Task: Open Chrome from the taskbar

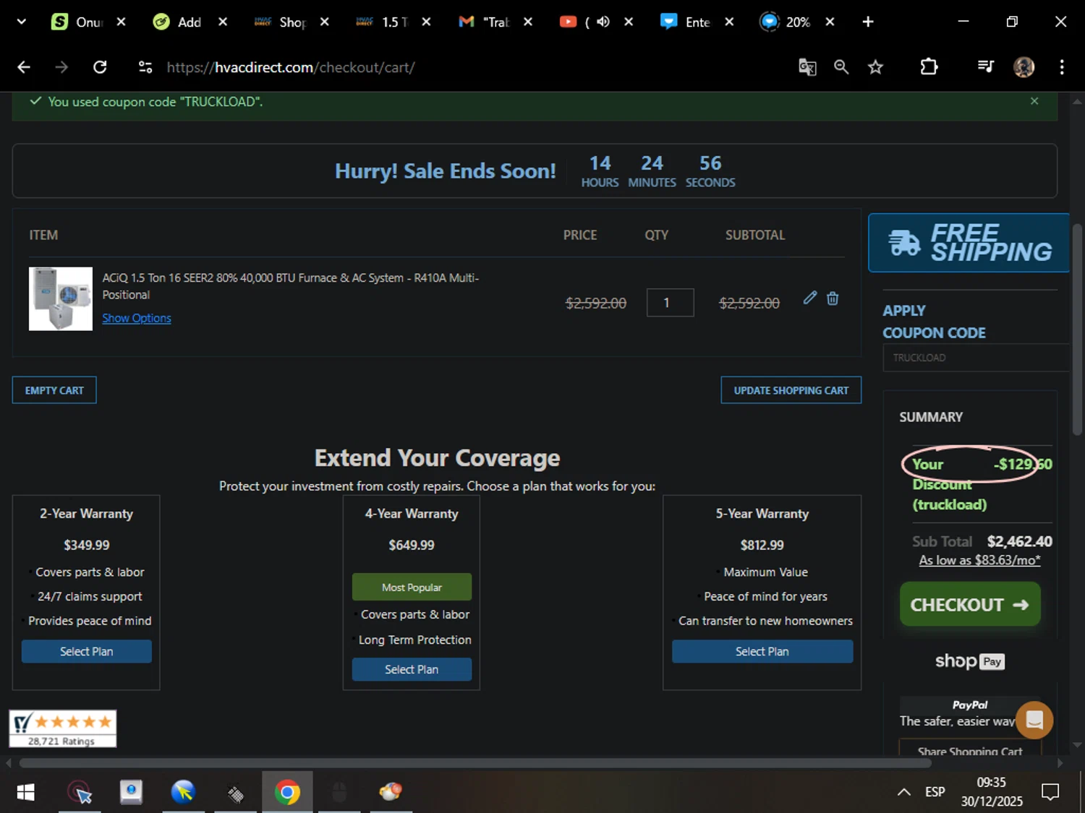Action: tap(287, 793)
